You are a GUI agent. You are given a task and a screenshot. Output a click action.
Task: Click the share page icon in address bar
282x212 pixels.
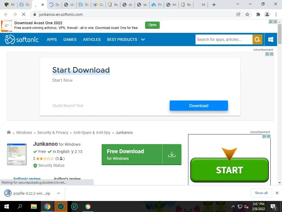coord(238,14)
